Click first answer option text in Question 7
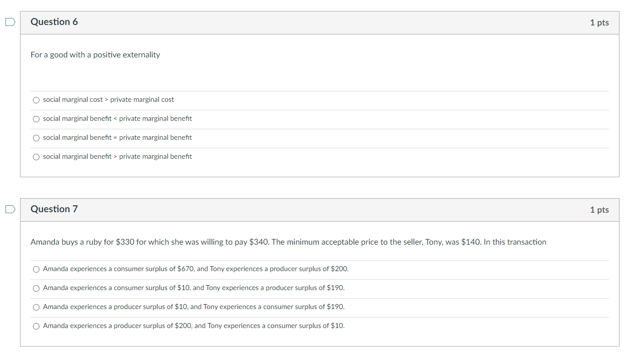Screen dimensions: 641x357 point(196,269)
